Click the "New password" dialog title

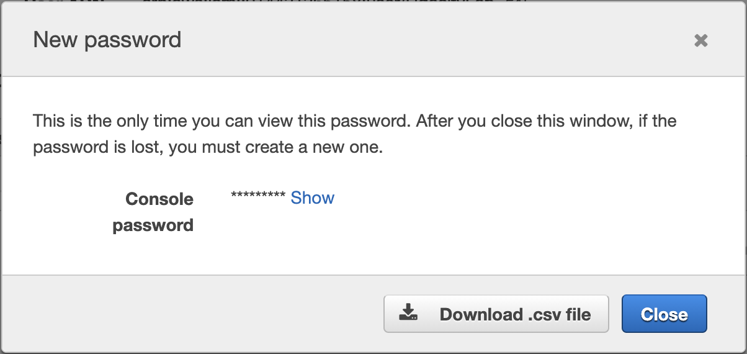(x=107, y=40)
